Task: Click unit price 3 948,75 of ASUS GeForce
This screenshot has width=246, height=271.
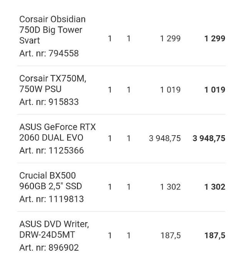Action: (165, 138)
